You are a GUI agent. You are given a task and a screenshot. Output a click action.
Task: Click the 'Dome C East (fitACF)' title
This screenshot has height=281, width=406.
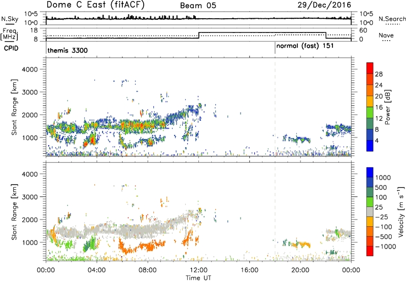point(95,5)
